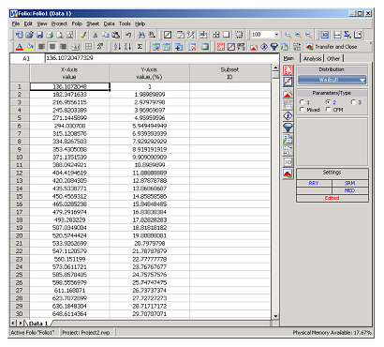Click the Data menu

pos(109,23)
